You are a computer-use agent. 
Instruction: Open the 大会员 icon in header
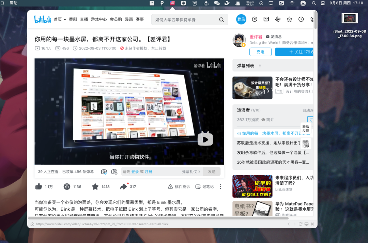[255, 19]
